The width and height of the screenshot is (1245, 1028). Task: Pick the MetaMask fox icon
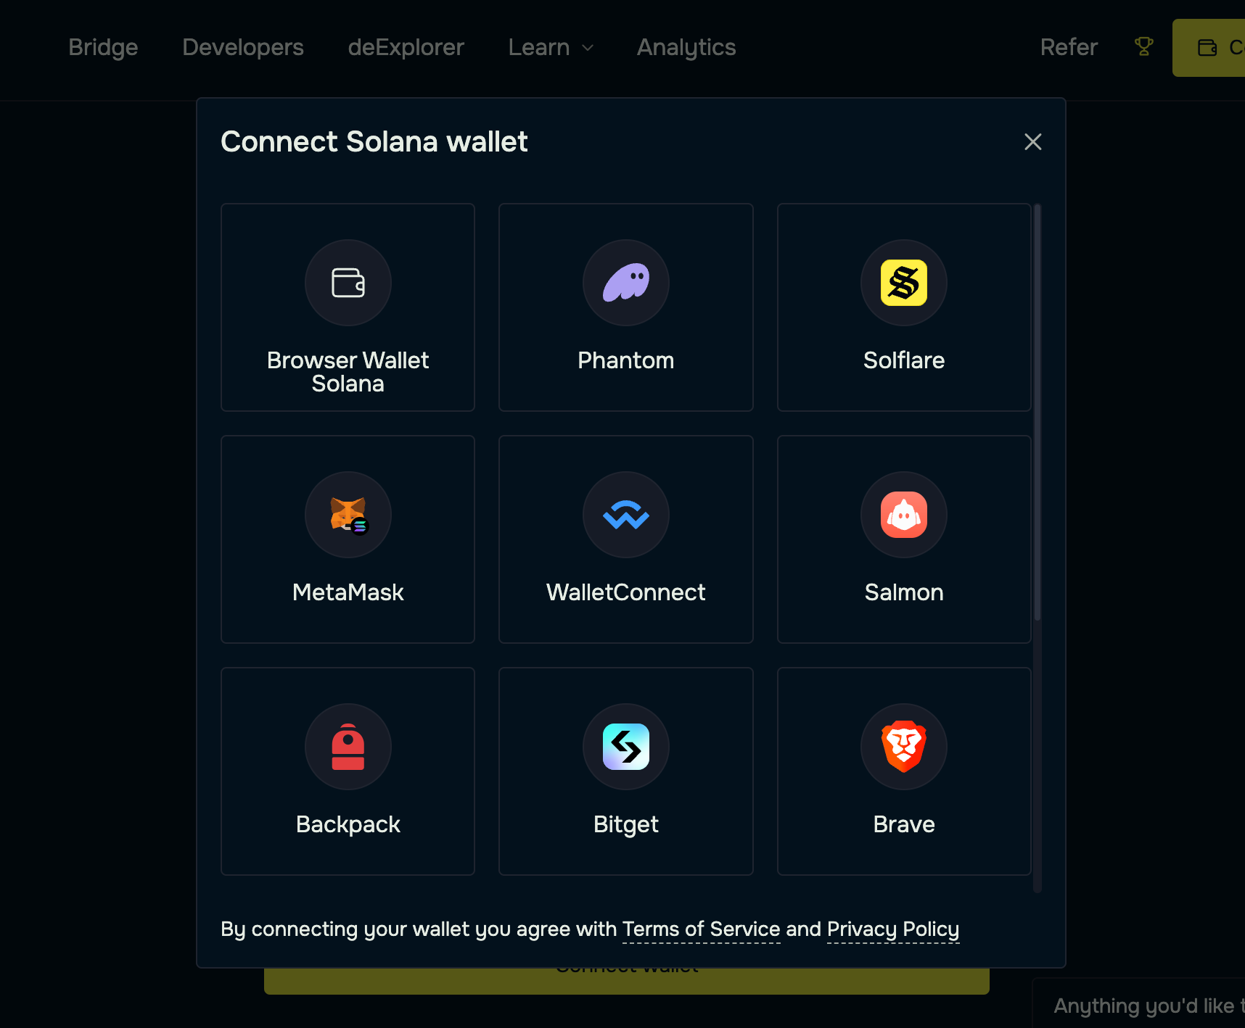[348, 515]
